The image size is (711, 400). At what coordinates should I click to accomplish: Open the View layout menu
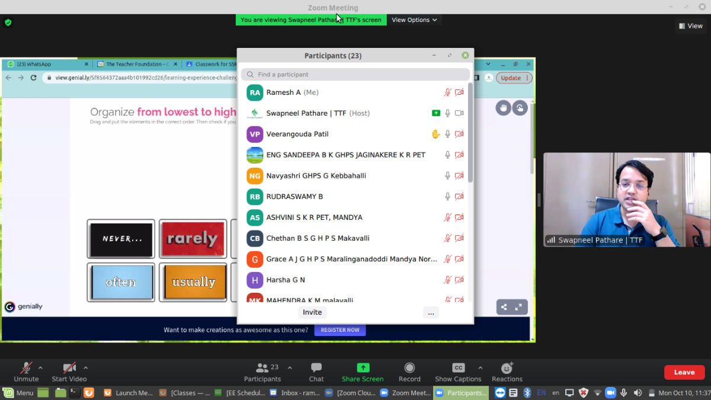(691, 25)
